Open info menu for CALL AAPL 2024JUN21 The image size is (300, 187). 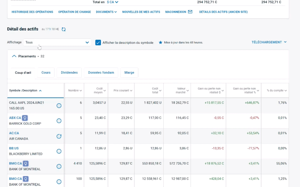click(59, 106)
